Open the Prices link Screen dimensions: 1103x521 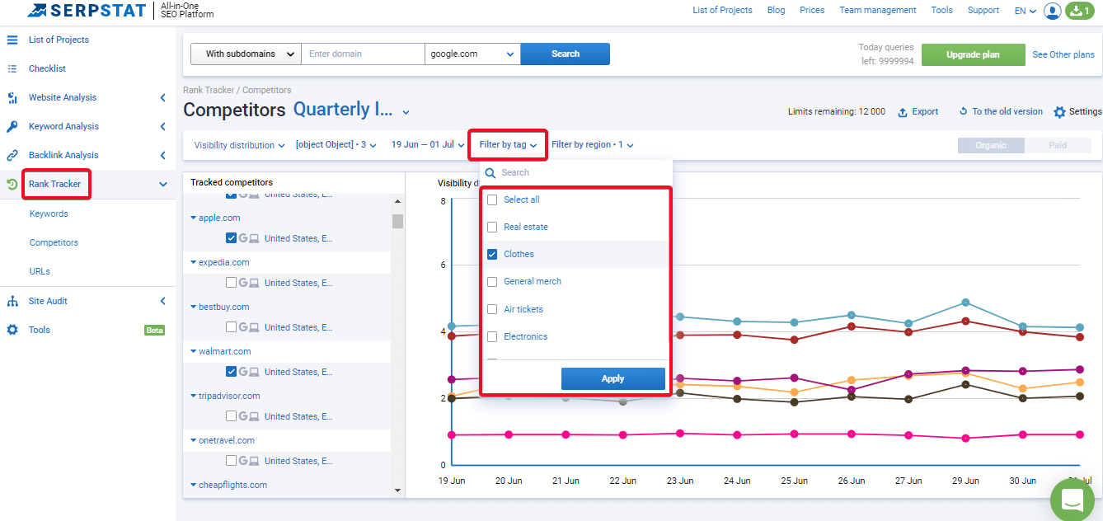(812, 10)
